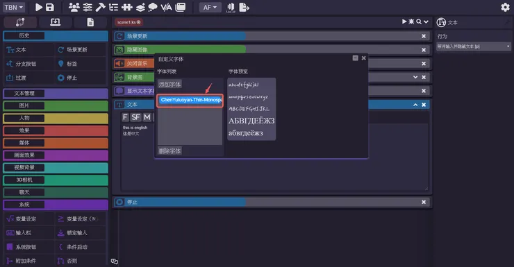Select the 输入栏 component

(29, 233)
